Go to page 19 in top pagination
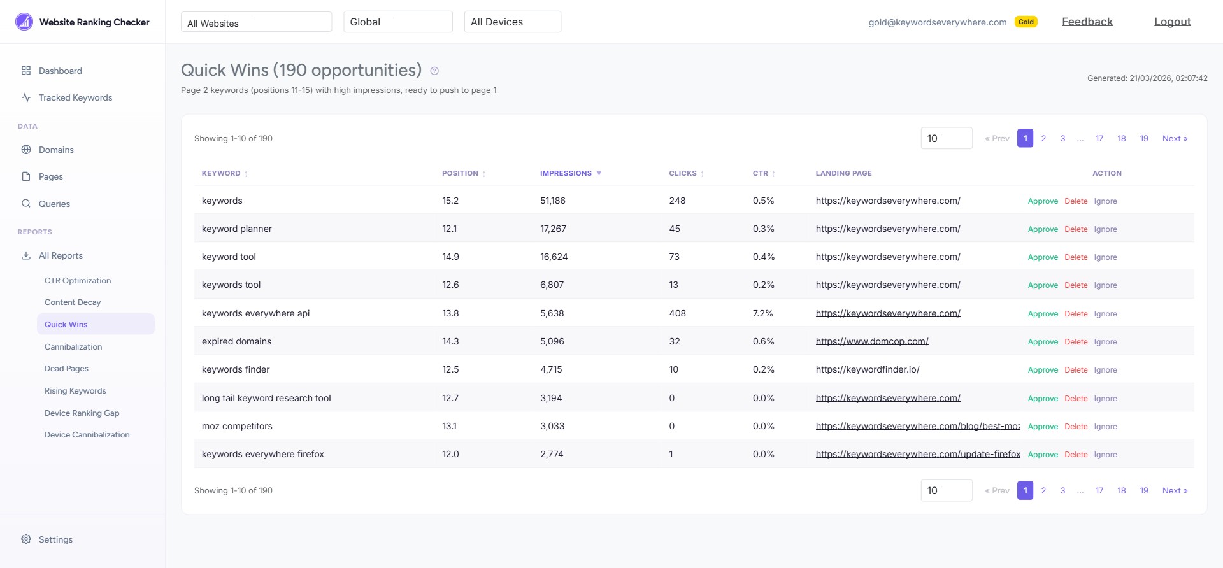The height and width of the screenshot is (568, 1223). pyautogui.click(x=1144, y=138)
